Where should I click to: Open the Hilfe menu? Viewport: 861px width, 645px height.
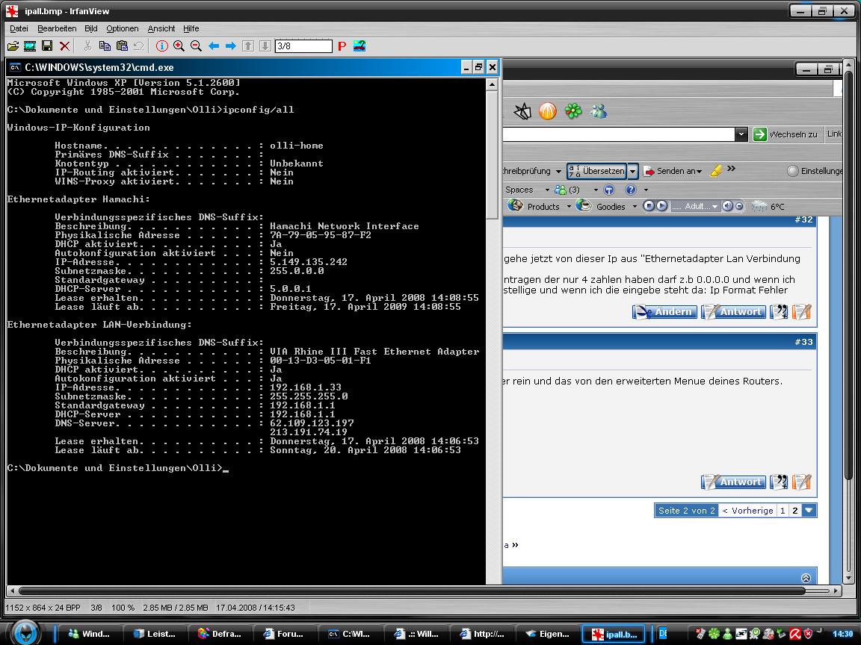click(191, 28)
